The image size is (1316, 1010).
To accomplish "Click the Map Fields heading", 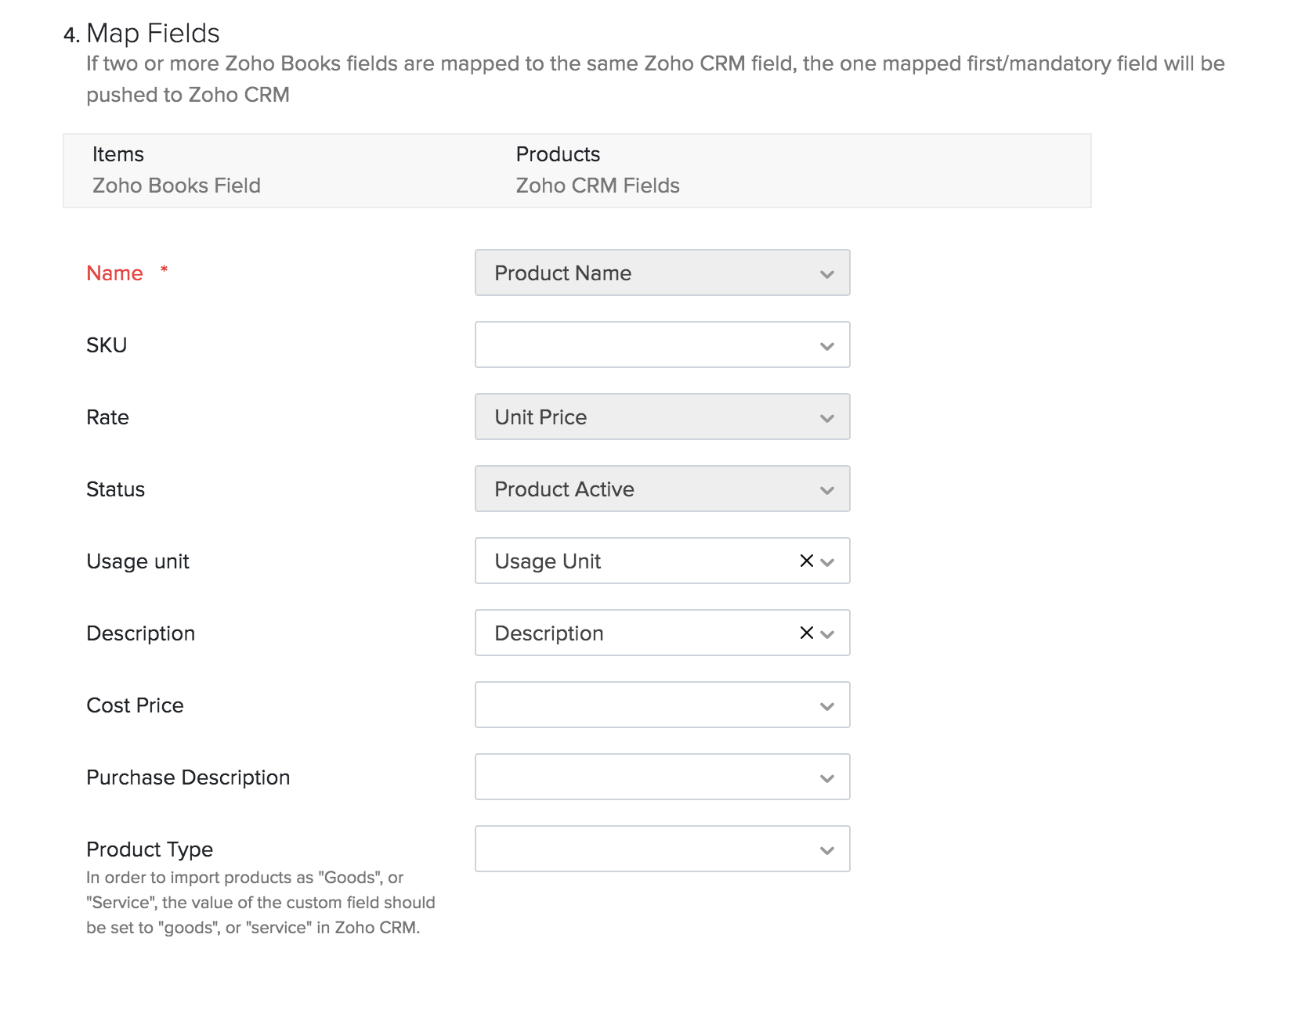I will (153, 33).
